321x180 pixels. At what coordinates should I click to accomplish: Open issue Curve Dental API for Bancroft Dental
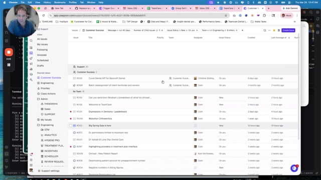pos(107,78)
